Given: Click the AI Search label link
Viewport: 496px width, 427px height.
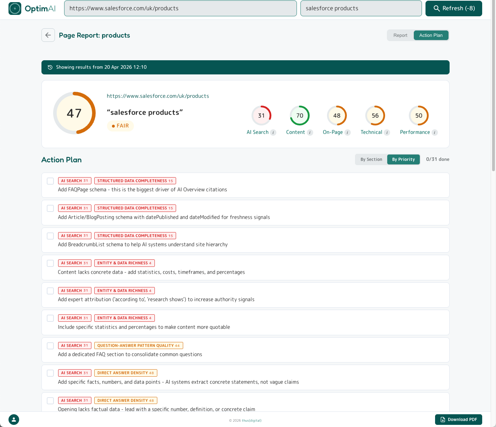Looking at the screenshot, I should [x=258, y=132].
